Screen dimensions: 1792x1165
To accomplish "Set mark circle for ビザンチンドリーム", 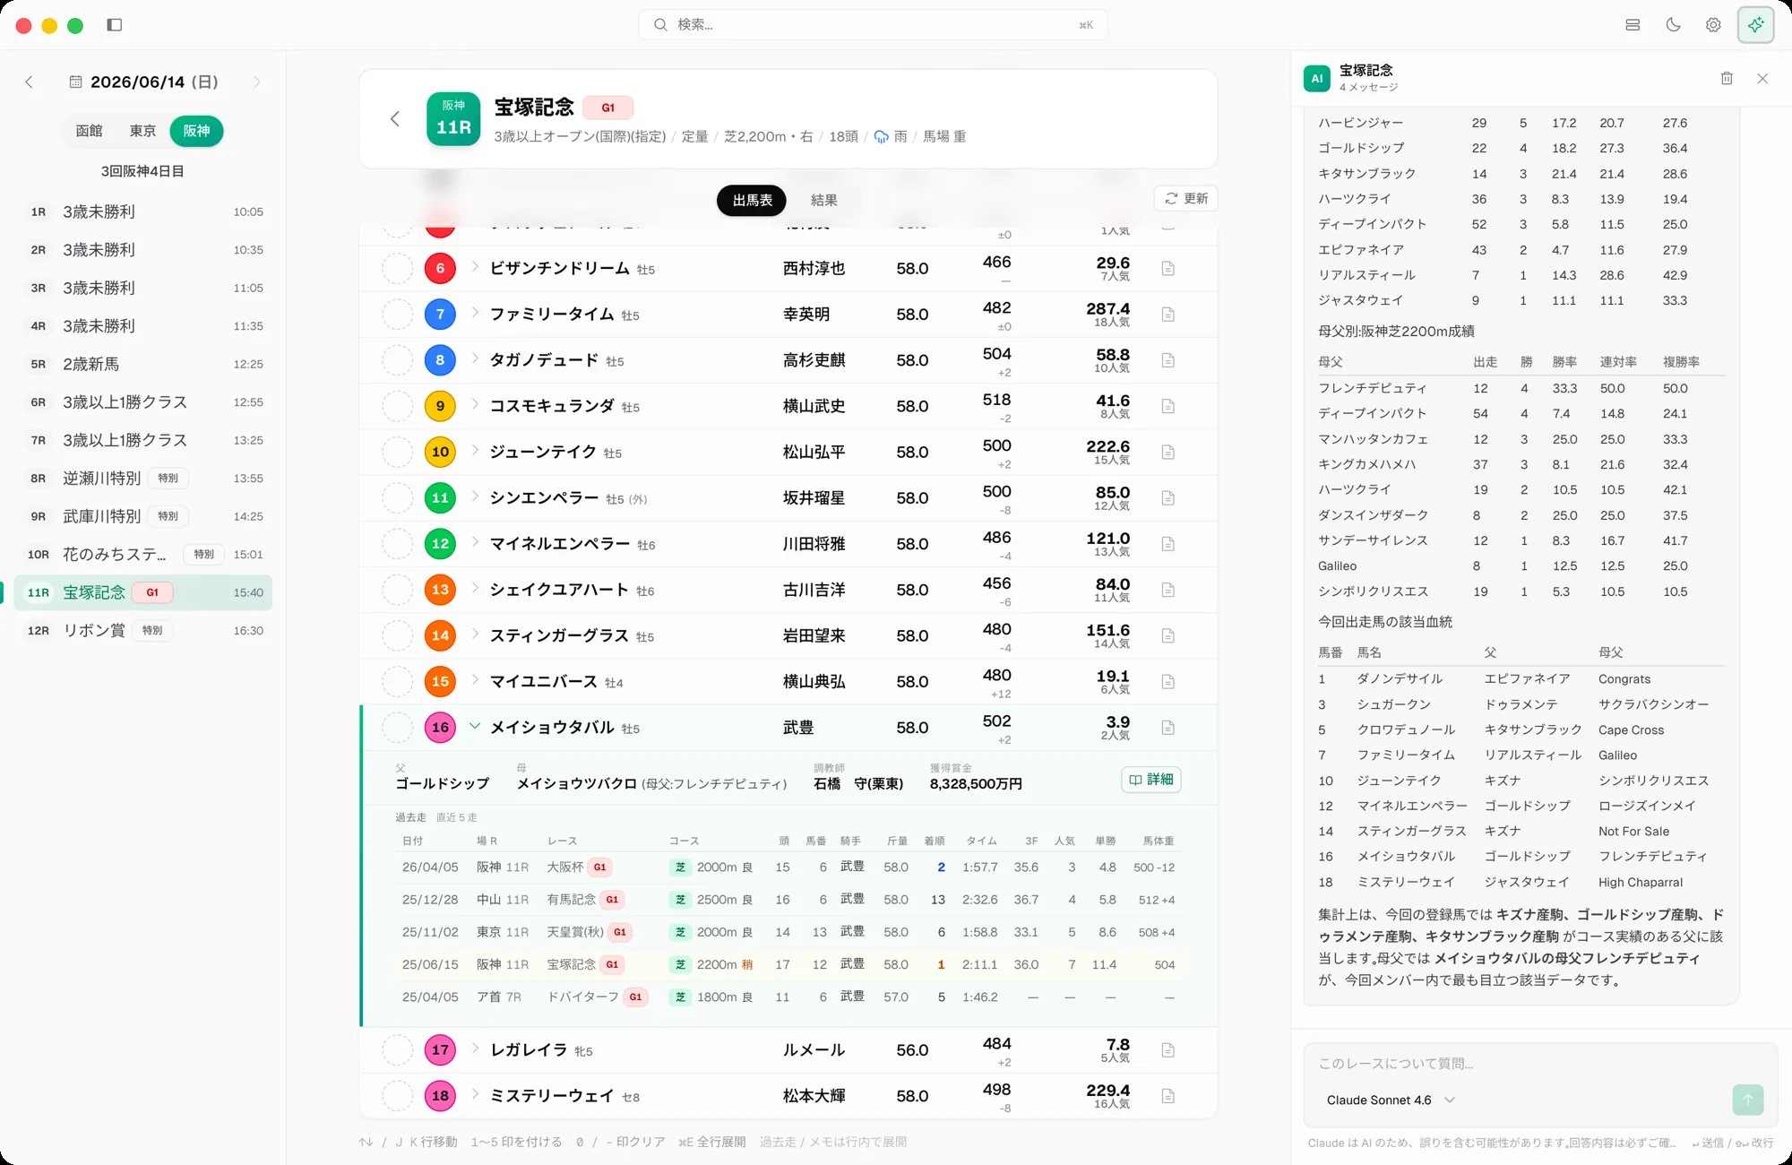I will tap(397, 269).
